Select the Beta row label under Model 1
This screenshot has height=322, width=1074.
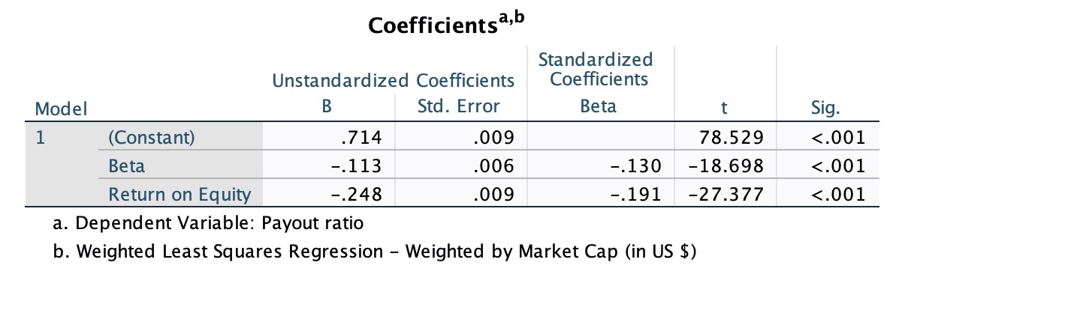[127, 165]
